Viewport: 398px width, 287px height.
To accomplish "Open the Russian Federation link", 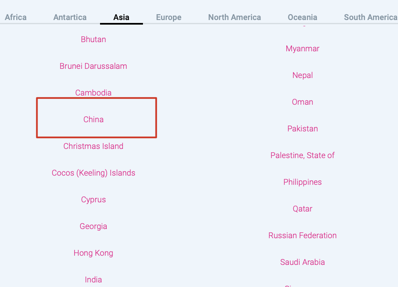I will (303, 235).
